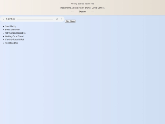Image resolution: width=165 pixels, height=124 pixels.
Task: Click the Rolling Stones 1970s hits title
Action: pos(82,4)
